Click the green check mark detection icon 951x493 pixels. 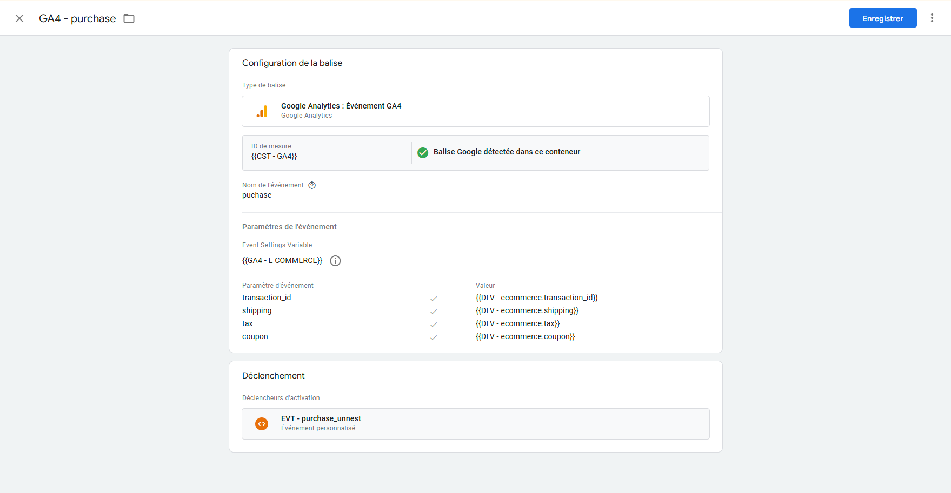[423, 153]
